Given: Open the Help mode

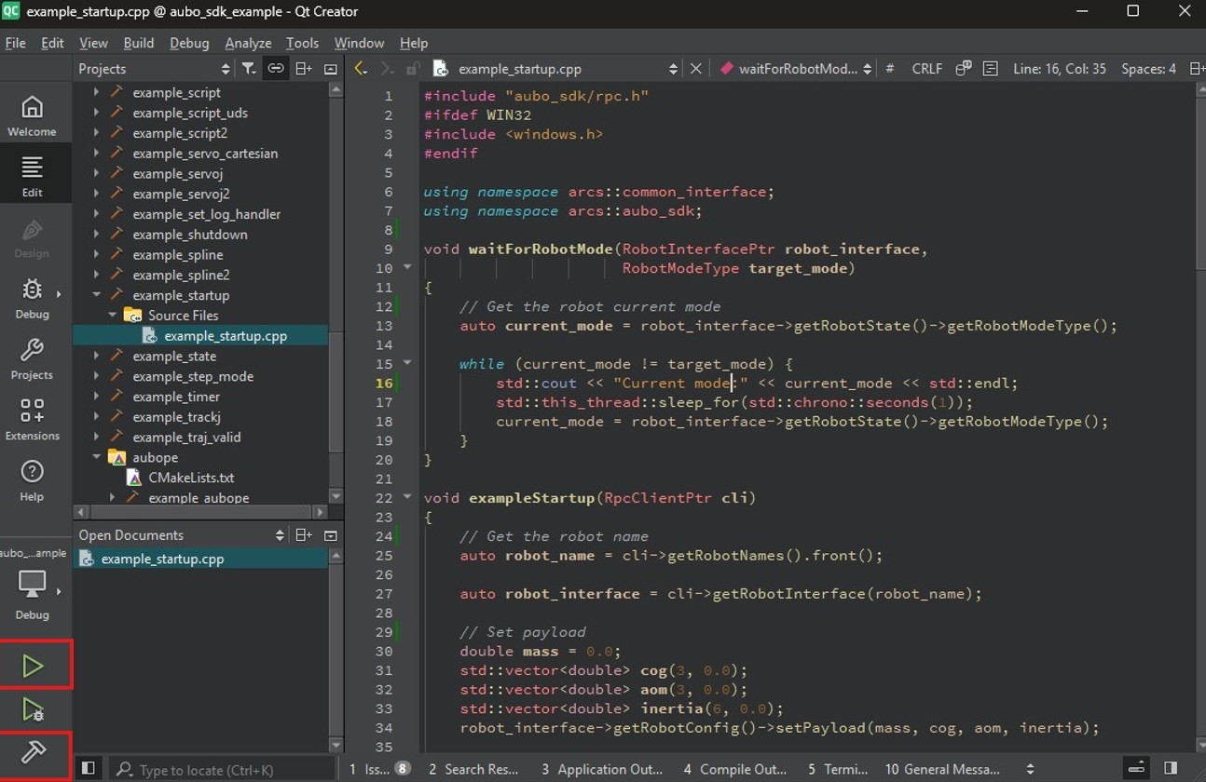Looking at the screenshot, I should [32, 481].
